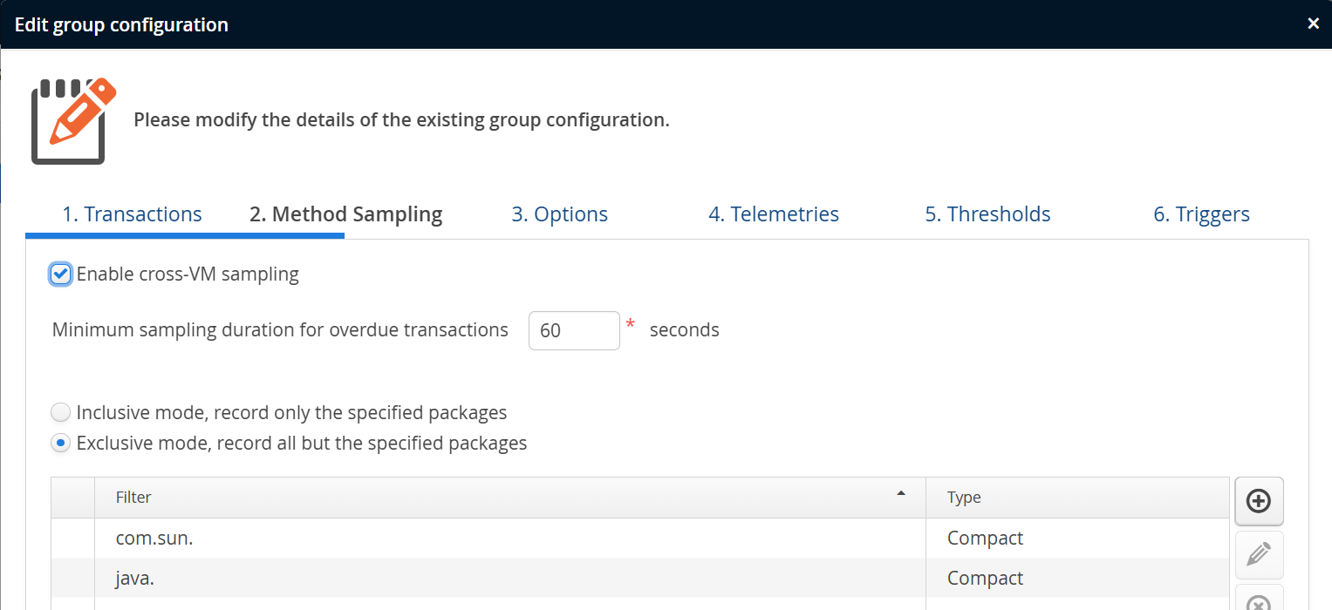Sort by the Type column header

click(x=964, y=498)
